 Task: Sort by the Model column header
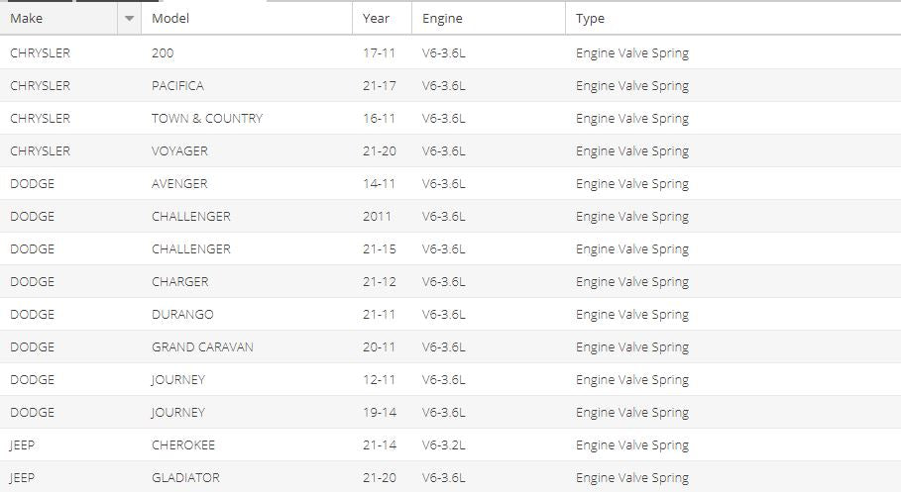[247, 19]
